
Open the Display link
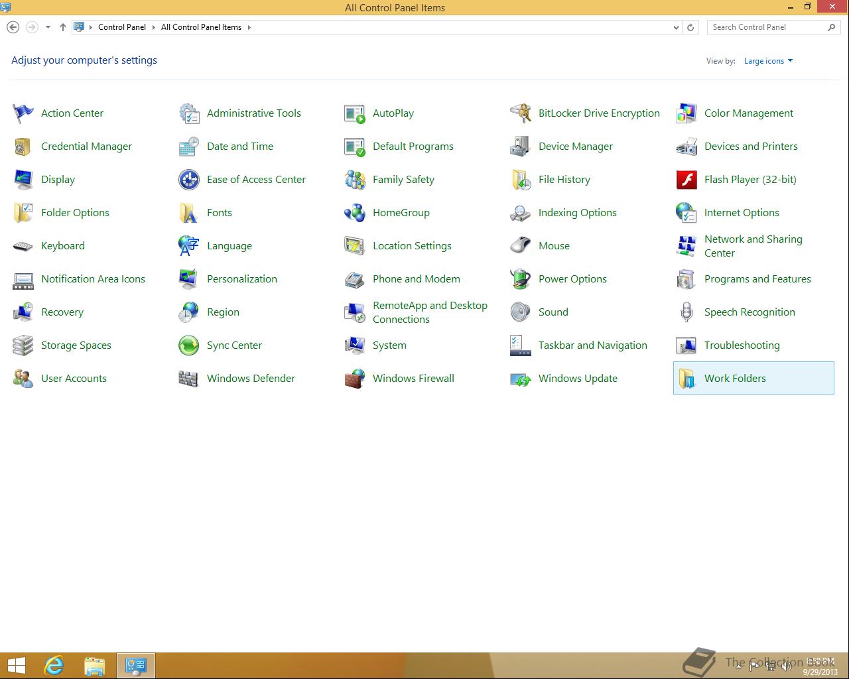pos(58,180)
